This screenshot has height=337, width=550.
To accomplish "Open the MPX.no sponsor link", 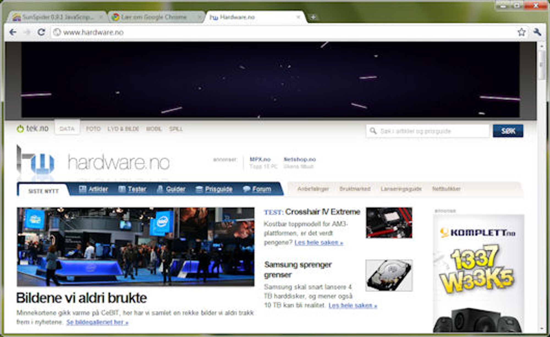I will (260, 159).
